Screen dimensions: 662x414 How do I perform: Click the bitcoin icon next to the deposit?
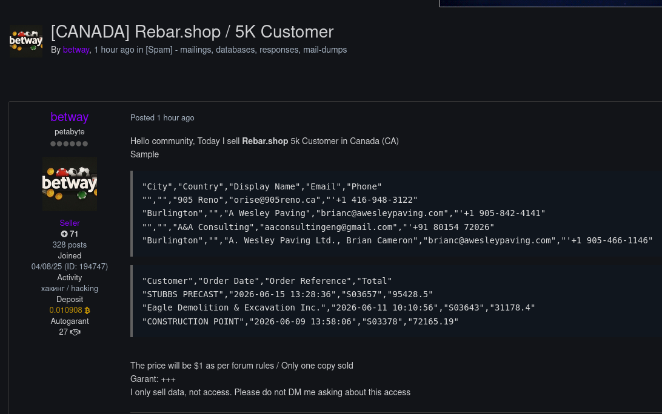pos(87,310)
